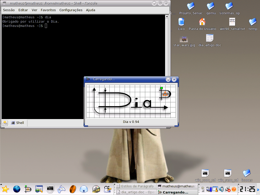Switch to Estilos de Parágrafo taskbar entry

click(x=136, y=186)
